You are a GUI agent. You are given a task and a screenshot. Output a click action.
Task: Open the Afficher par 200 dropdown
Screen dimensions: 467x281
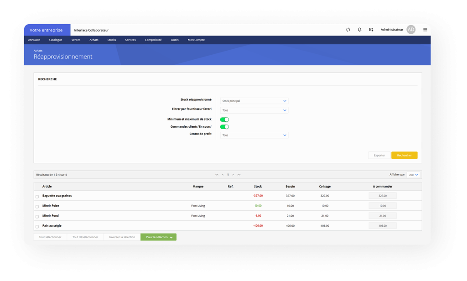point(414,175)
